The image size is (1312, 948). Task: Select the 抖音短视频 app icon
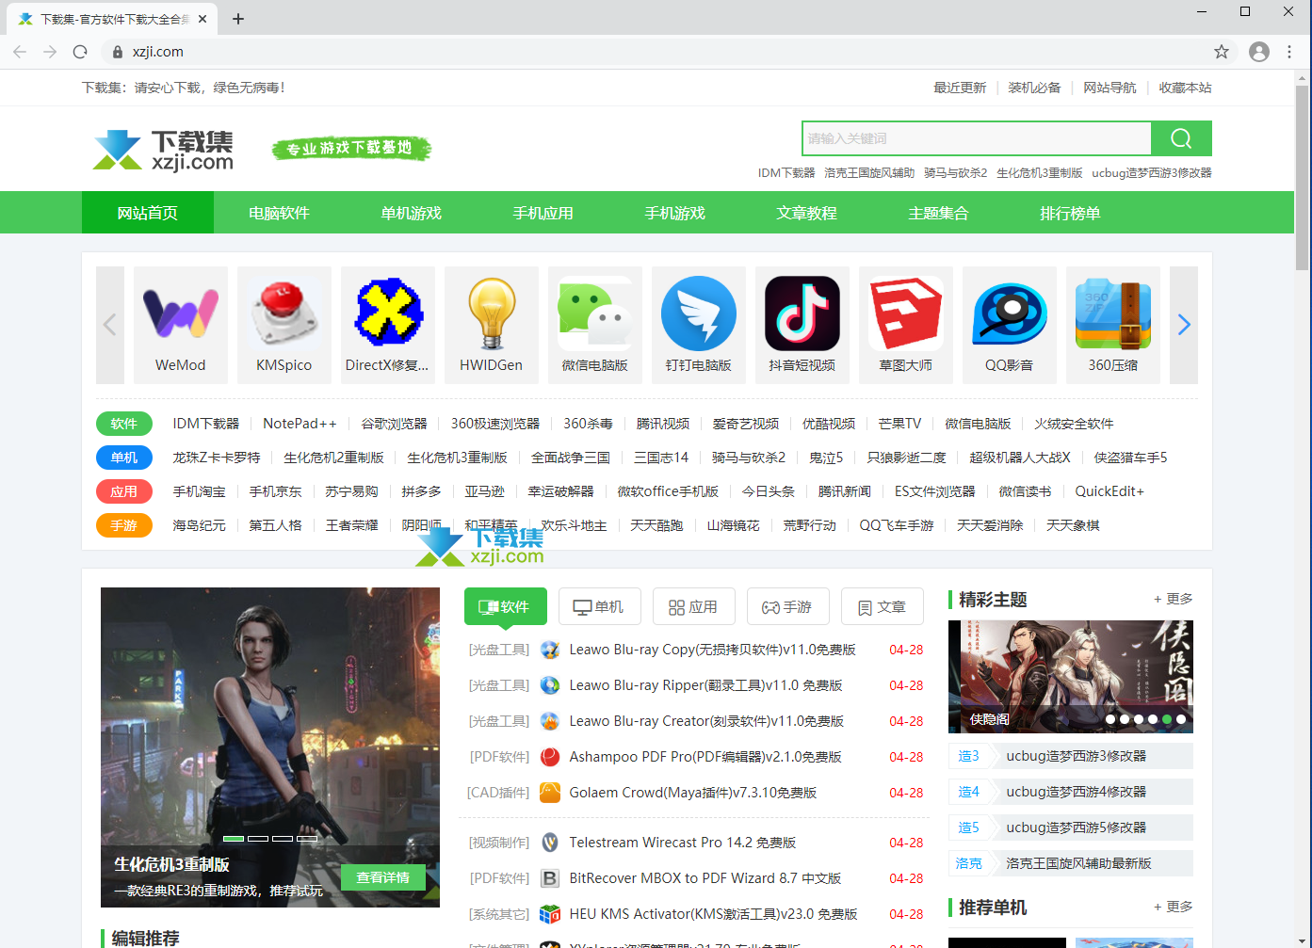pyautogui.click(x=802, y=313)
